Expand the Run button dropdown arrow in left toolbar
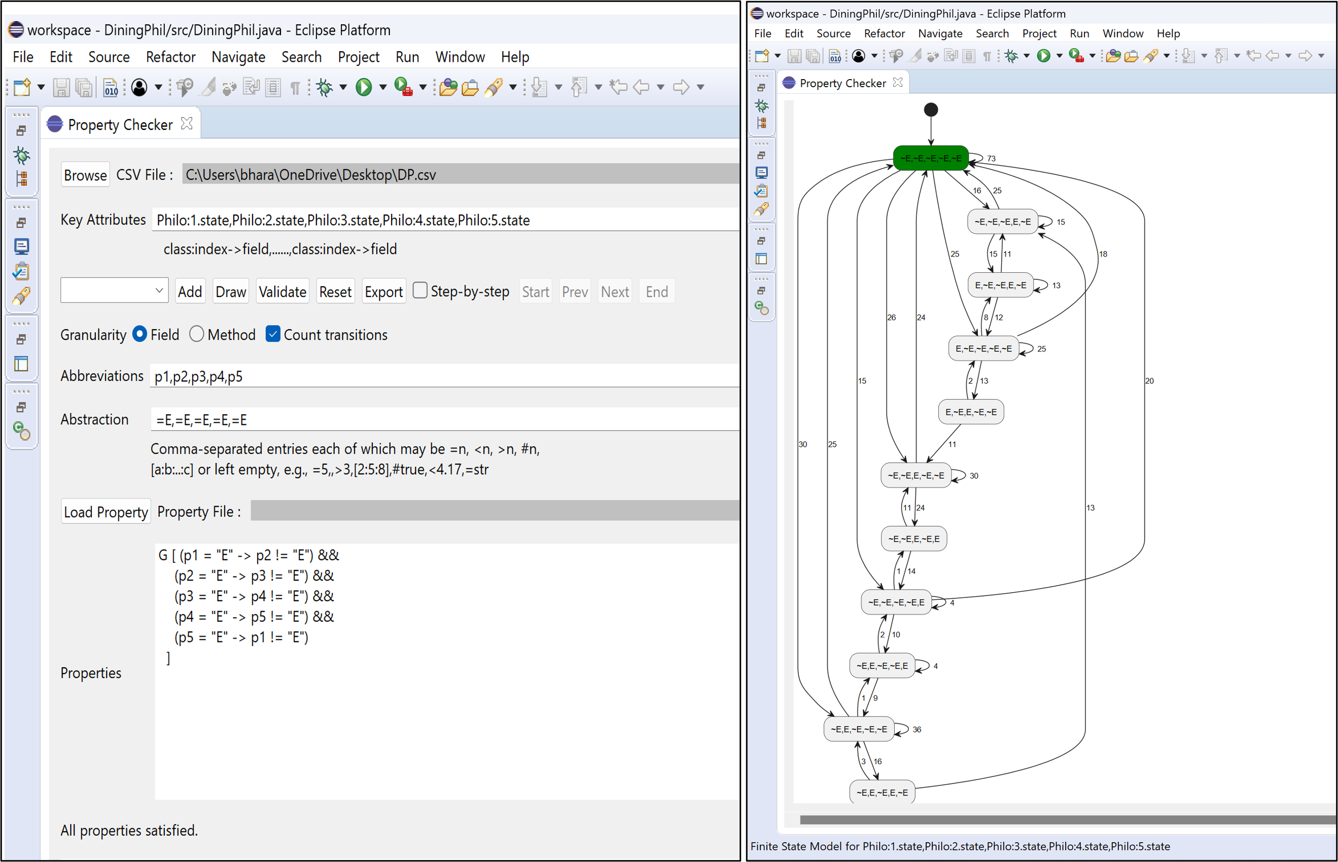 (x=383, y=87)
